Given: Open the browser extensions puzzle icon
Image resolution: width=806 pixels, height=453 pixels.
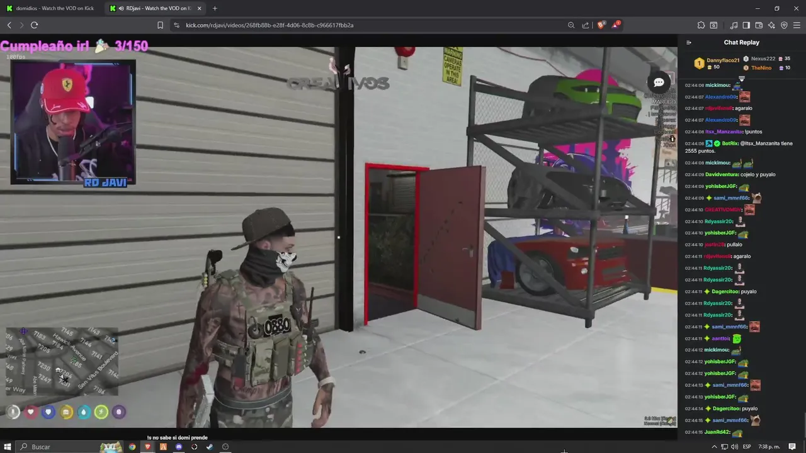Looking at the screenshot, I should click(x=701, y=25).
